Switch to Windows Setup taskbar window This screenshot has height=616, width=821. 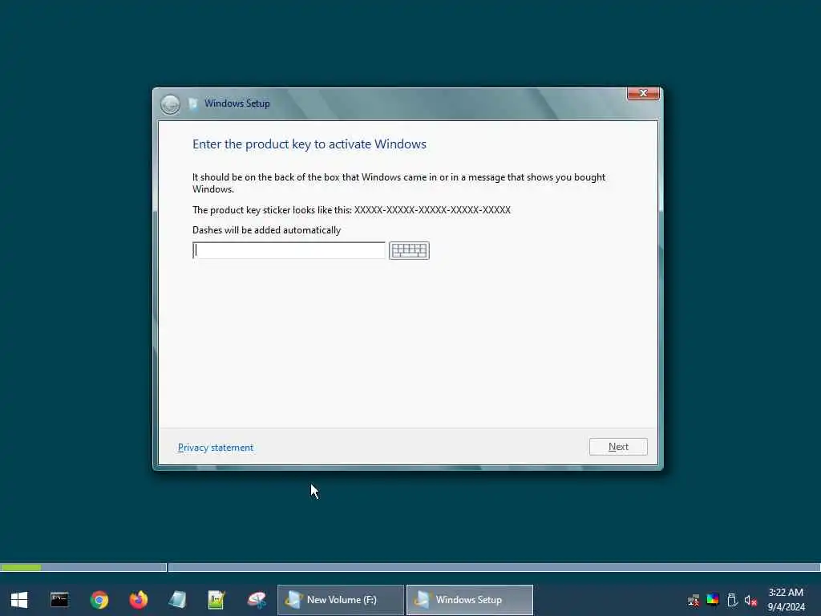470,600
